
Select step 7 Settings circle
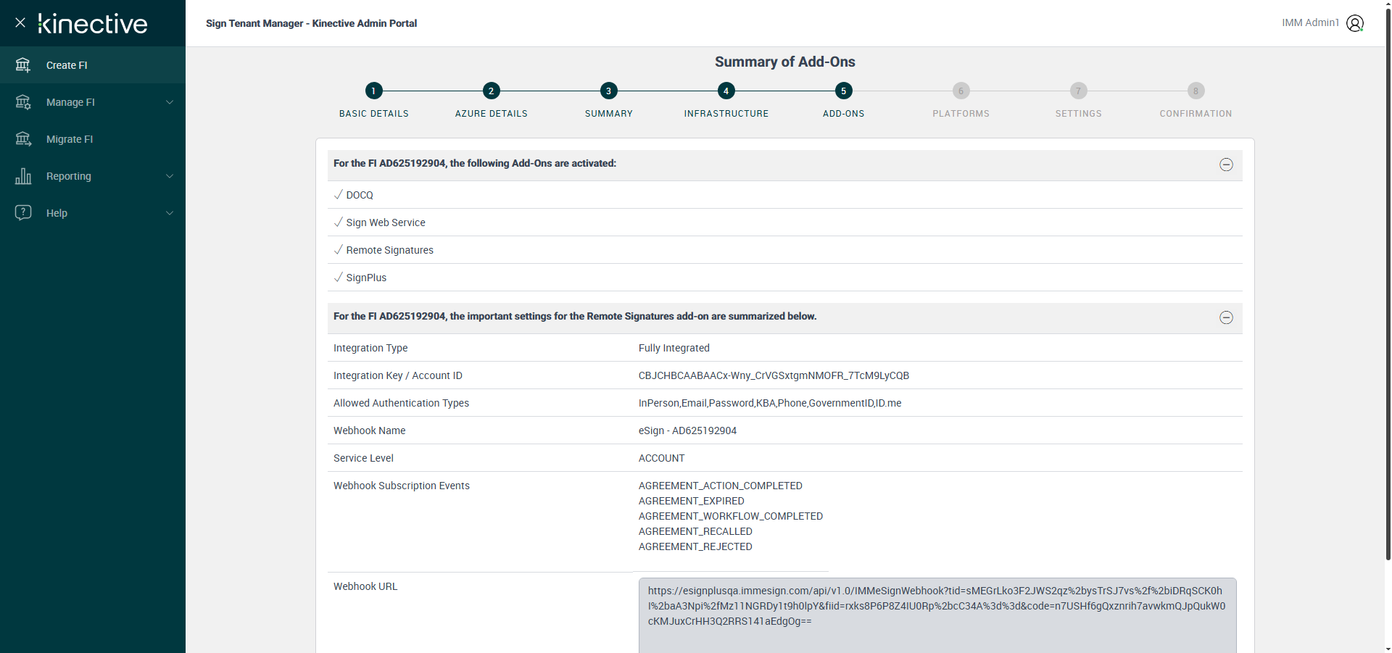(x=1078, y=91)
